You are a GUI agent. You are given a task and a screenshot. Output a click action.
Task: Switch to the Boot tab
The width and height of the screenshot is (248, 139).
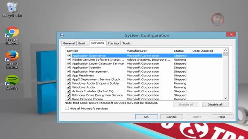coord(82,43)
